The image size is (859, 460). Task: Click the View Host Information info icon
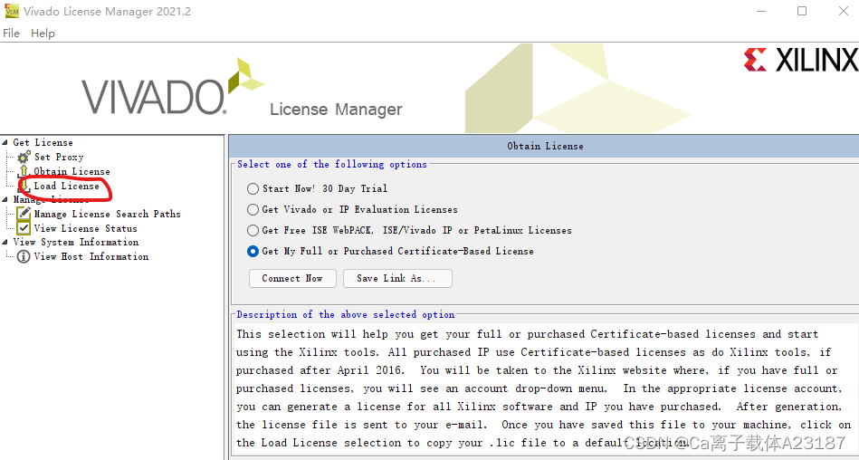click(x=24, y=256)
